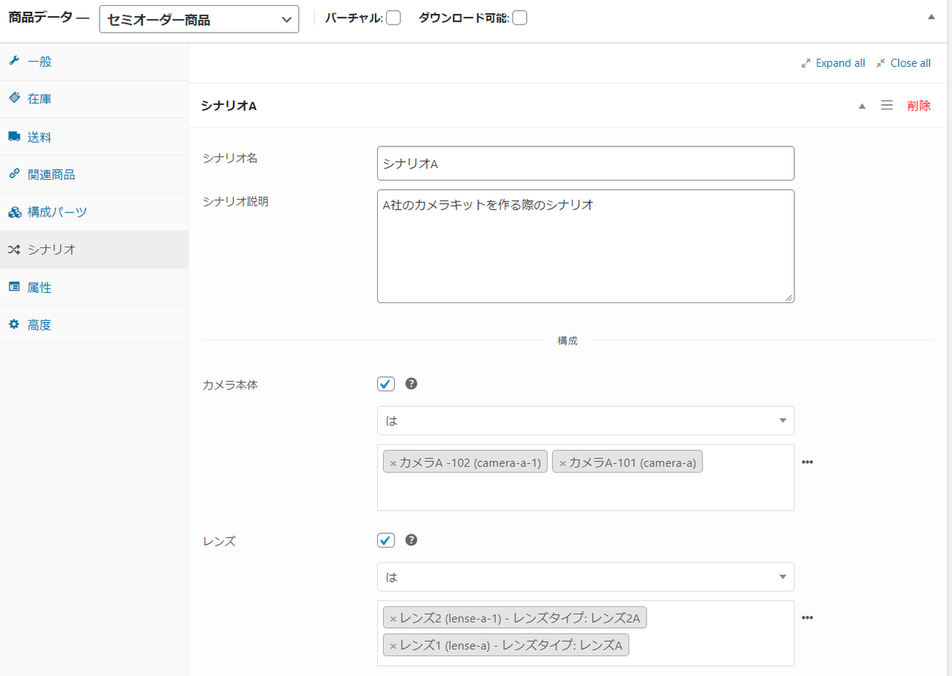
Task: Remove カメラA -102 (camera-a-1) tag
Action: pos(393,463)
